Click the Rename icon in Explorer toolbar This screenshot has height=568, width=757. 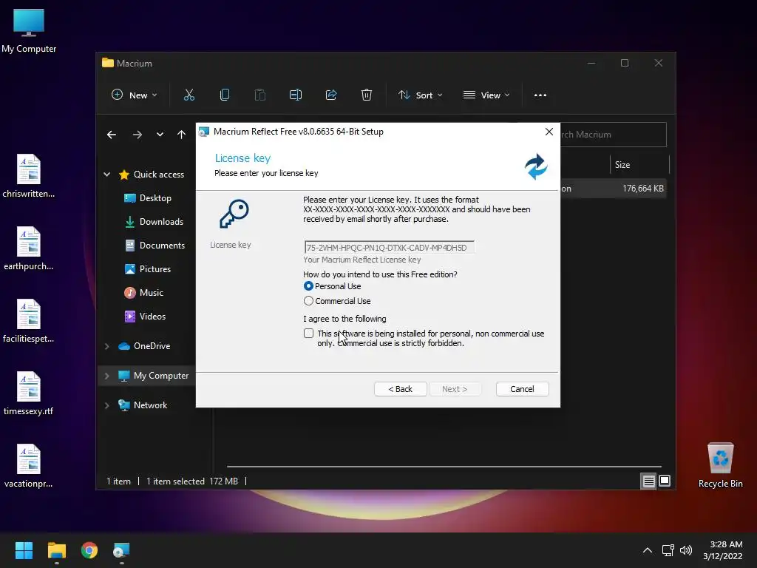[x=296, y=95]
